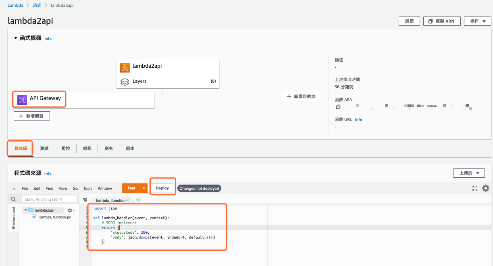Click the 'def lambda_handler(event, context):' line
This screenshot has width=493, height=266.
click(131, 218)
